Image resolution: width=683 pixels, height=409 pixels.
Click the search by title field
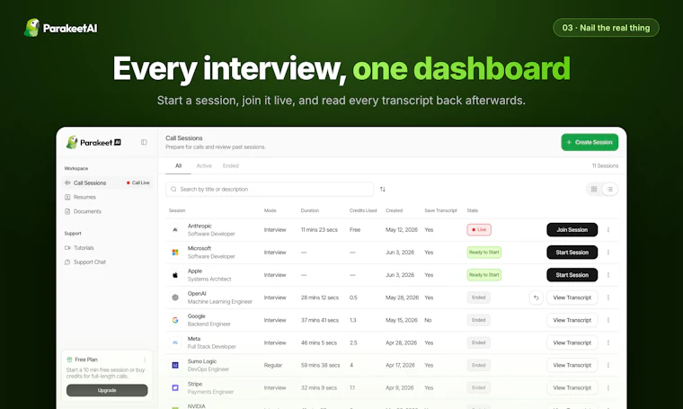[270, 189]
